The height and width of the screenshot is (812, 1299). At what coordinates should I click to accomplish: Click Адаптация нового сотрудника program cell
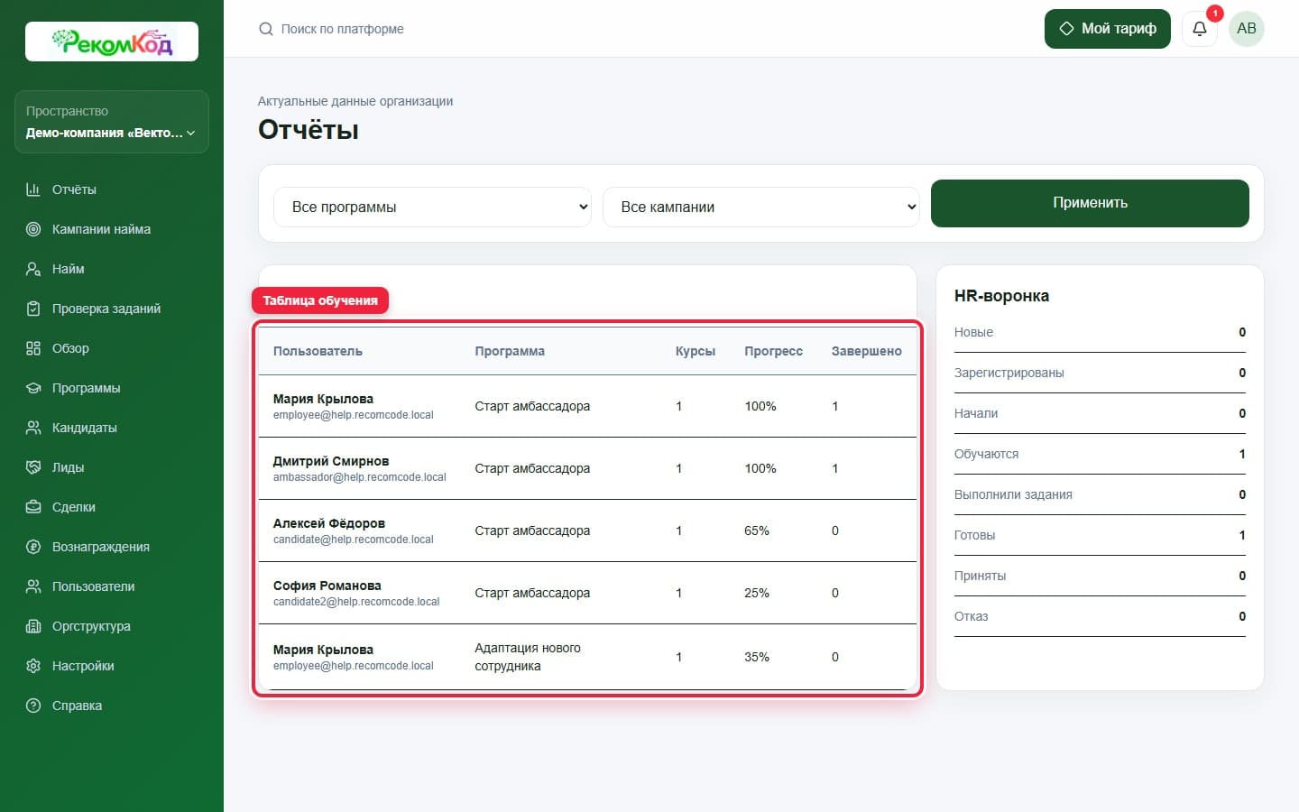coord(528,657)
